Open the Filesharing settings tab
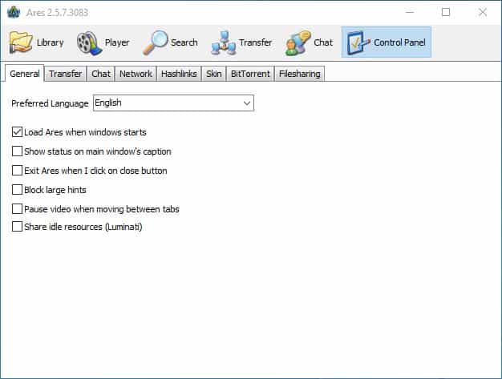Image resolution: width=502 pixels, height=379 pixels. click(300, 74)
